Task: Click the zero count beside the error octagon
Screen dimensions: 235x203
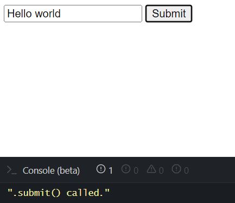Action: pos(186,170)
